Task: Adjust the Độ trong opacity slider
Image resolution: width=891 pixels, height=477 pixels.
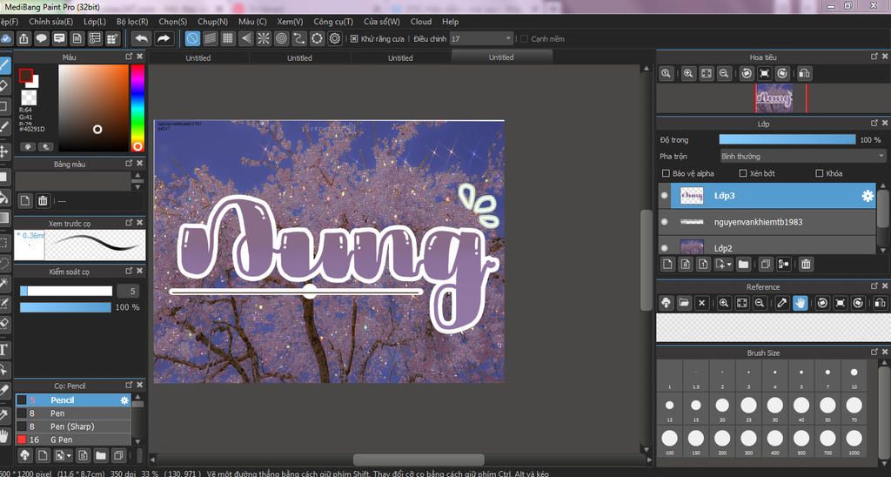Action: pos(787,140)
